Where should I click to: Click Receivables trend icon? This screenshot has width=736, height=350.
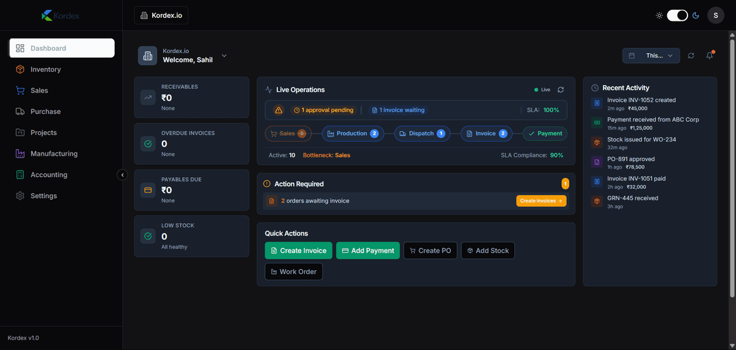click(148, 97)
